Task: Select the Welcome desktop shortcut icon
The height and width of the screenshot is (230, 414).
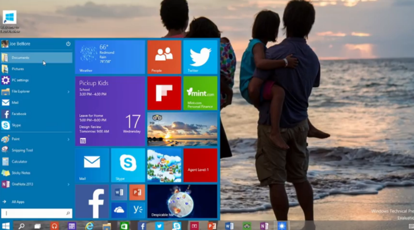Action: pyautogui.click(x=10, y=22)
